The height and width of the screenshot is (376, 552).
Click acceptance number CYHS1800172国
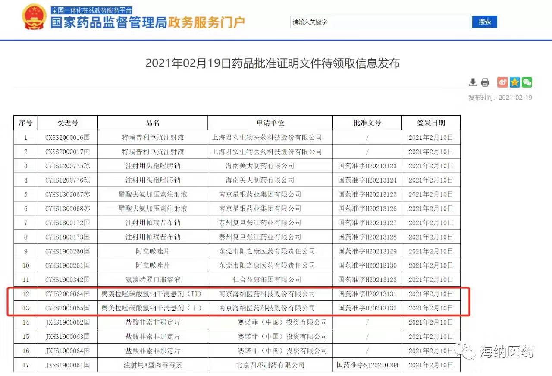[68, 223]
